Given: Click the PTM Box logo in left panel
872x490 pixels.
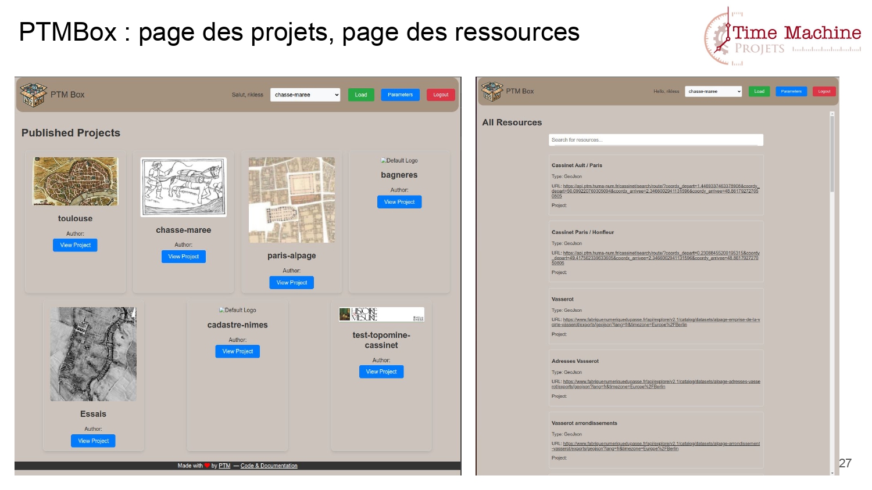Looking at the screenshot, I should point(33,95).
